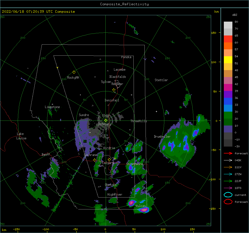
Task: Pick the blue 36 dBZ color swatch
Action: click(x=228, y=101)
